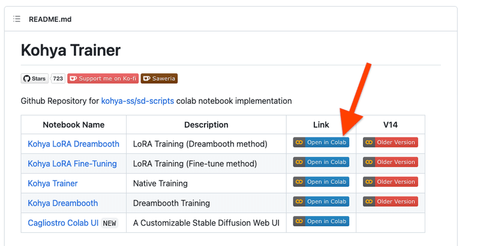The height and width of the screenshot is (246, 480).
Task: Open the Kohya Dreambooth notebook link
Action: pyautogui.click(x=63, y=203)
